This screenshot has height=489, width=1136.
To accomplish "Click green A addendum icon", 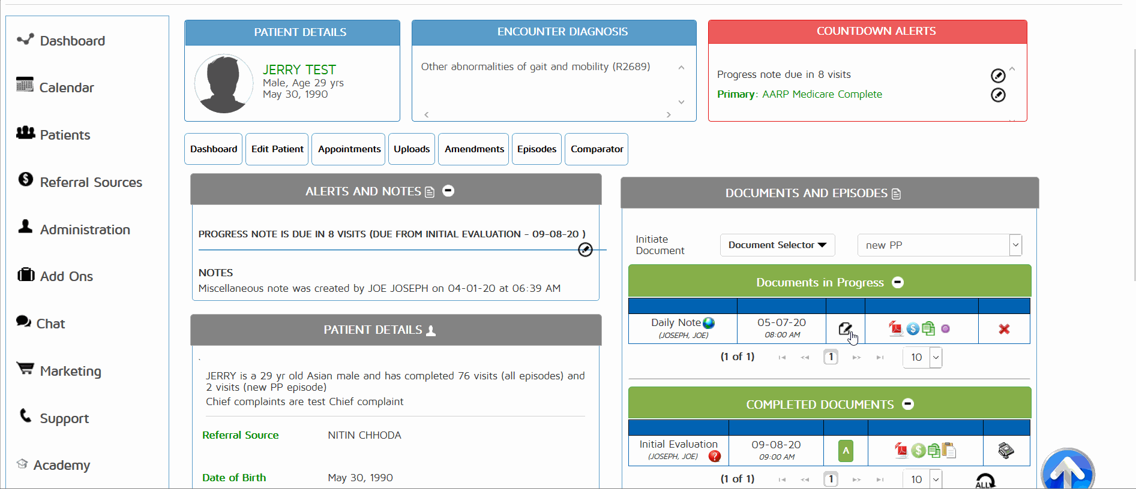I will tap(846, 451).
